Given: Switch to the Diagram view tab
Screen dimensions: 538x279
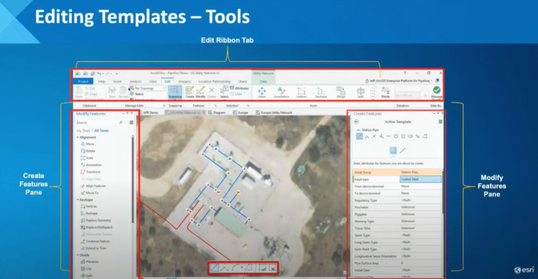Looking at the screenshot, I should 217,112.
